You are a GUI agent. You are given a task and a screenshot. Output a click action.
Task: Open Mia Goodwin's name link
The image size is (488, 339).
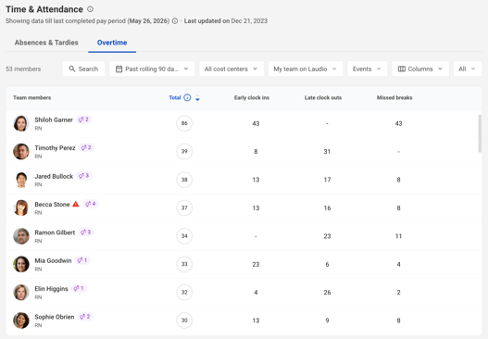click(x=53, y=260)
